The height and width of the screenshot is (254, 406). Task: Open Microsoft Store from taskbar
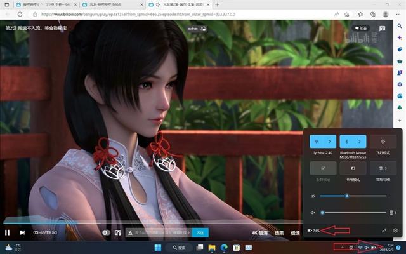[x=236, y=248]
